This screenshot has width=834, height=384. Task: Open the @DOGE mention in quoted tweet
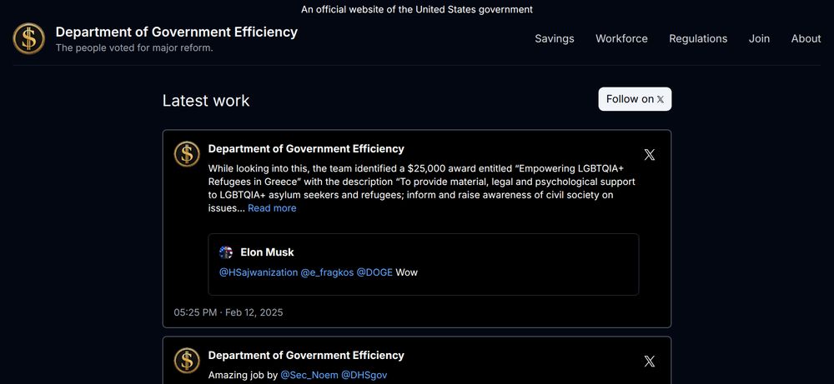[374, 272]
